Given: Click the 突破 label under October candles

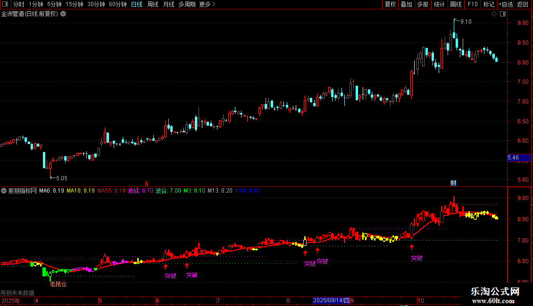Looking at the screenshot, I should [x=416, y=258].
